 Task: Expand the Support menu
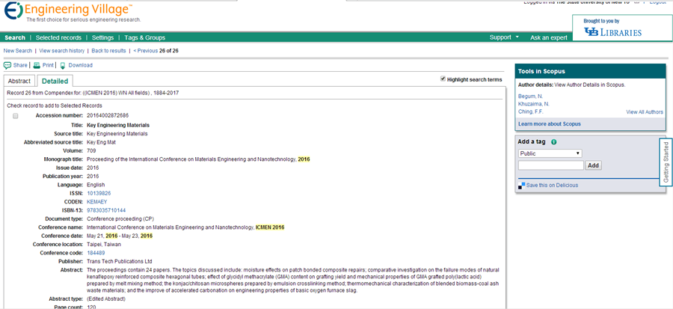[x=504, y=37]
